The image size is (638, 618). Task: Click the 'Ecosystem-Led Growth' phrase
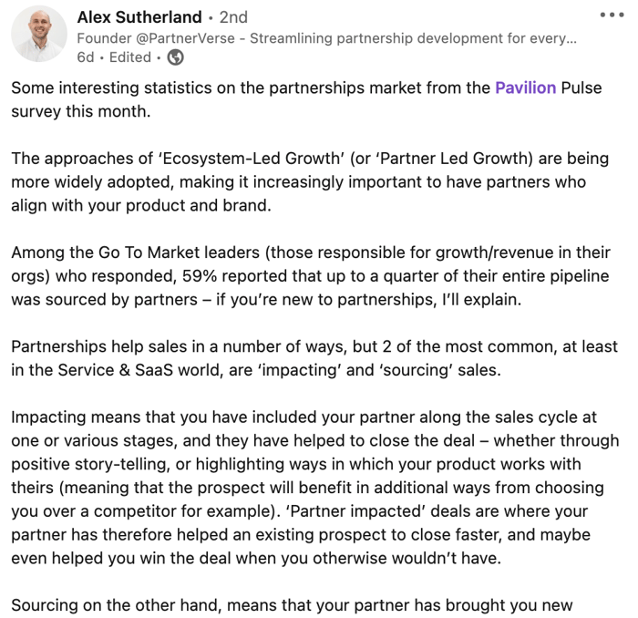pos(251,159)
